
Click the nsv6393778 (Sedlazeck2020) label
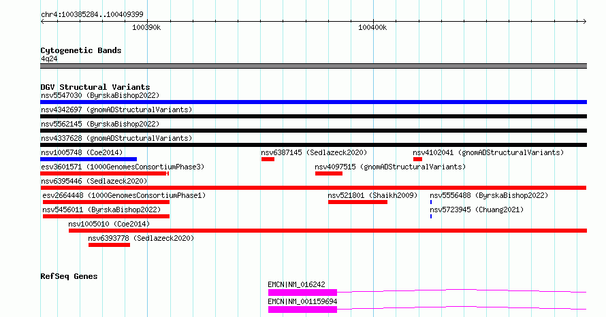tap(141, 238)
